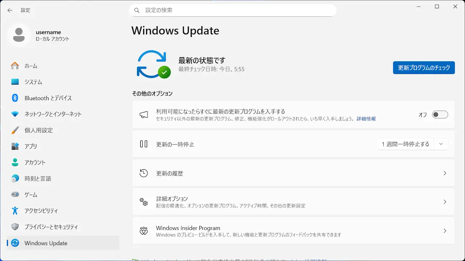
Task: Open the システム settings section
Action: pos(33,82)
